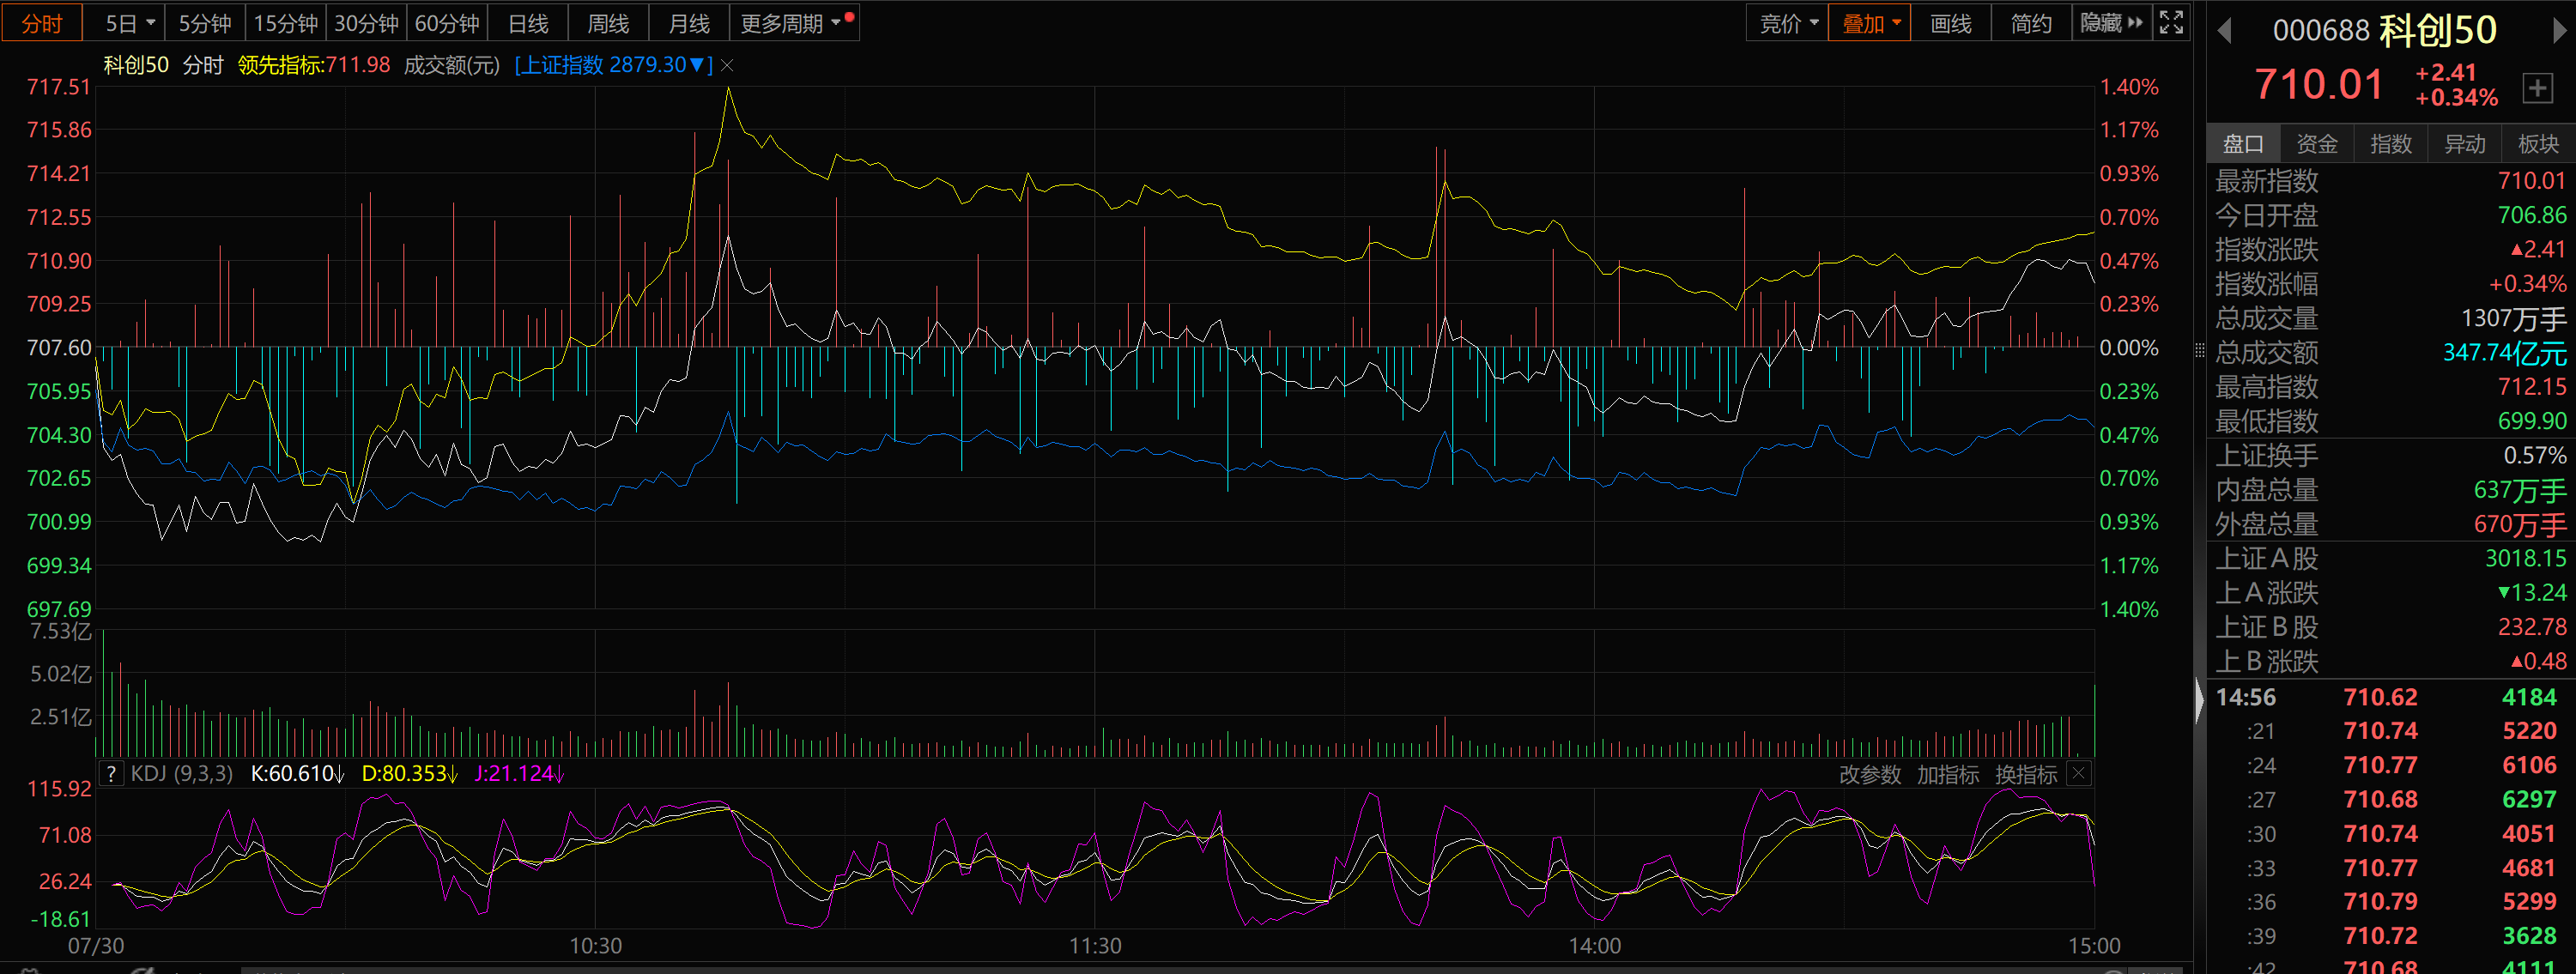Remove the 上证指数 overlay with X

tap(727, 66)
